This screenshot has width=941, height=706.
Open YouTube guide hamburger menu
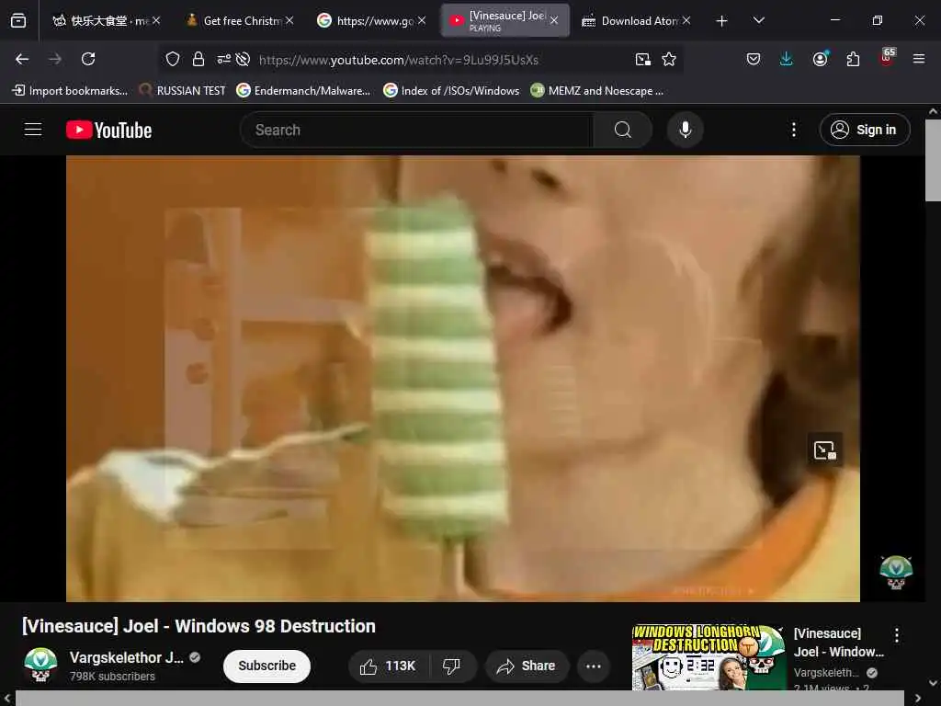pyautogui.click(x=33, y=130)
